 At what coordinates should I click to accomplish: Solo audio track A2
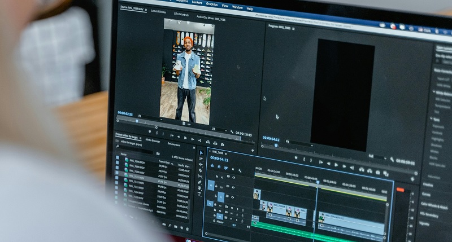237,214
